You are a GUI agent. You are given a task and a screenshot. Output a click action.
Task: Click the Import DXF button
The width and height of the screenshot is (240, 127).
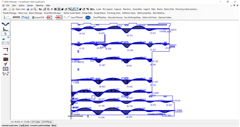(x=38, y=18)
